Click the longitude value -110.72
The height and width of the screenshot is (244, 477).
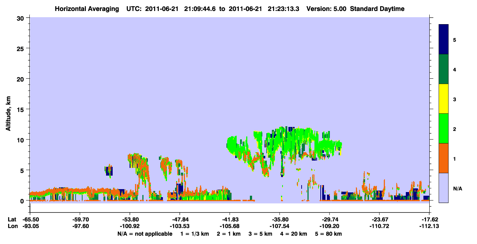(379, 226)
